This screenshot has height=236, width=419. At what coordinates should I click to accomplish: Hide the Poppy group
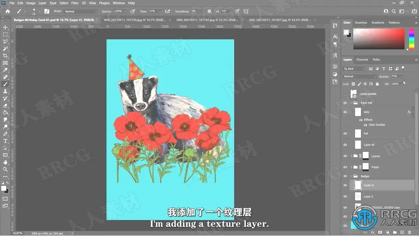(x=345, y=167)
